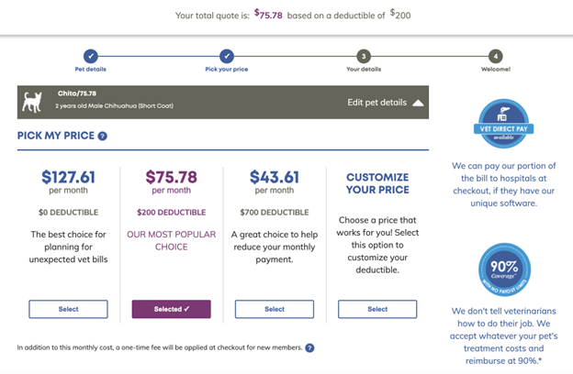Screen dimensions: 573x374
Task: Click the Pet details step checkmark
Action: tap(90, 56)
